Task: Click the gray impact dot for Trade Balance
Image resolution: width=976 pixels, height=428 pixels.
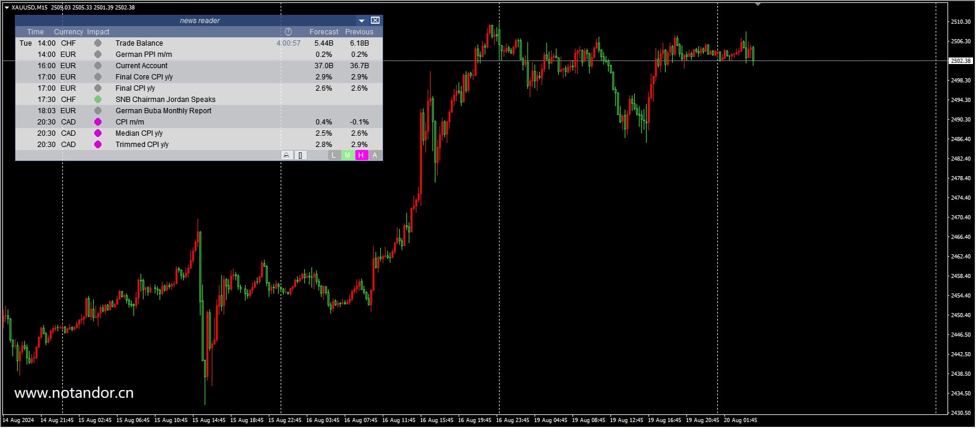Action: (98, 43)
